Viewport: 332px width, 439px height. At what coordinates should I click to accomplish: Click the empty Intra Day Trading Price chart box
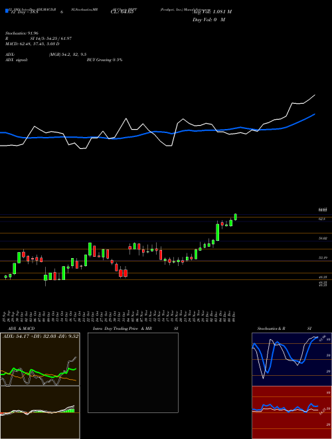point(133,372)
